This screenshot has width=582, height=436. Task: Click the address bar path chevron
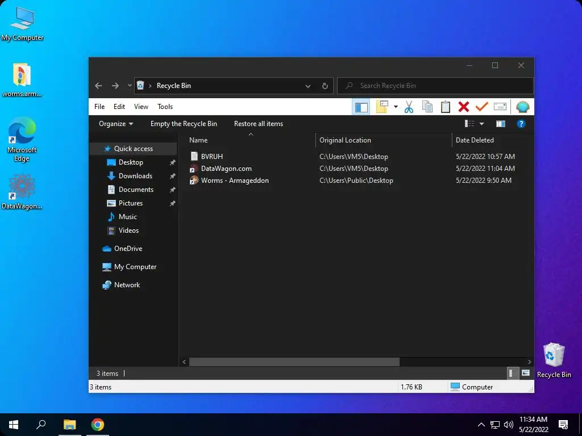[x=150, y=86]
